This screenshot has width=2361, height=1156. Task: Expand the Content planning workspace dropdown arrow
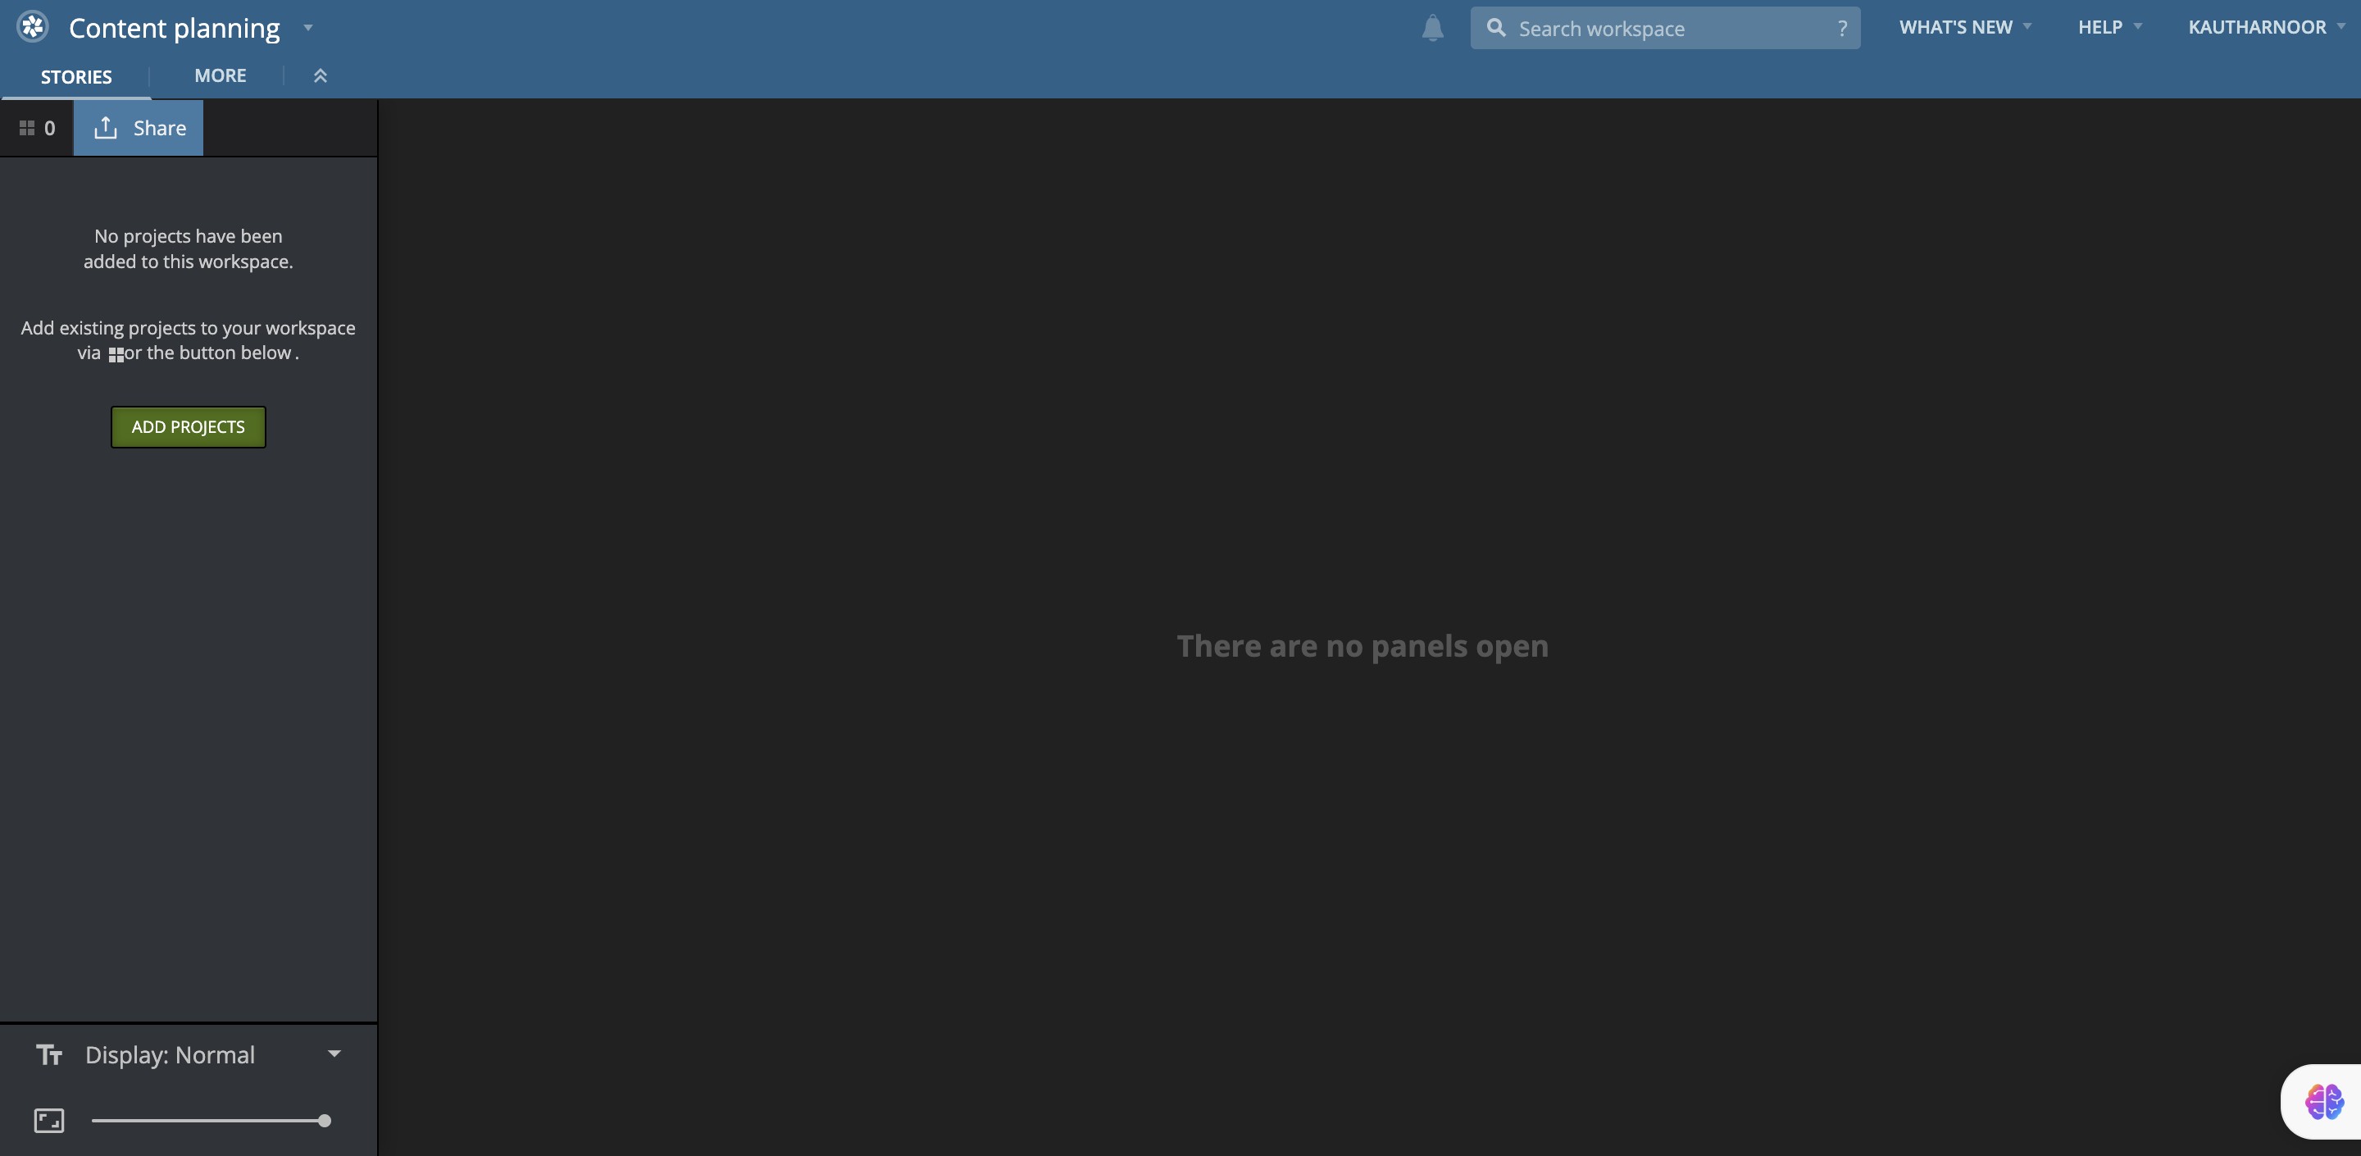coord(308,28)
